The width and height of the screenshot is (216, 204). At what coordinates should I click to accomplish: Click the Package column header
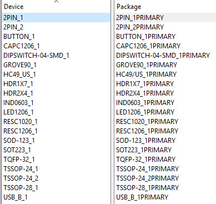165,7
